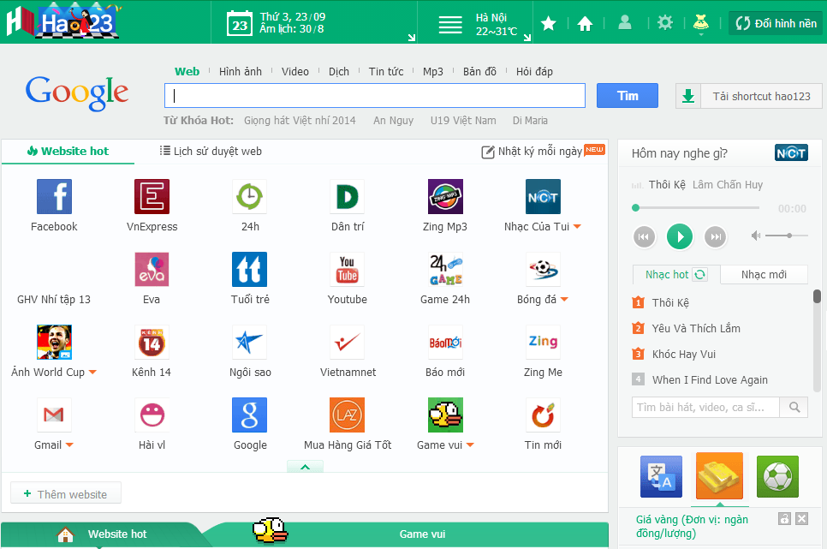Open the Zing Me icon

pyautogui.click(x=543, y=342)
